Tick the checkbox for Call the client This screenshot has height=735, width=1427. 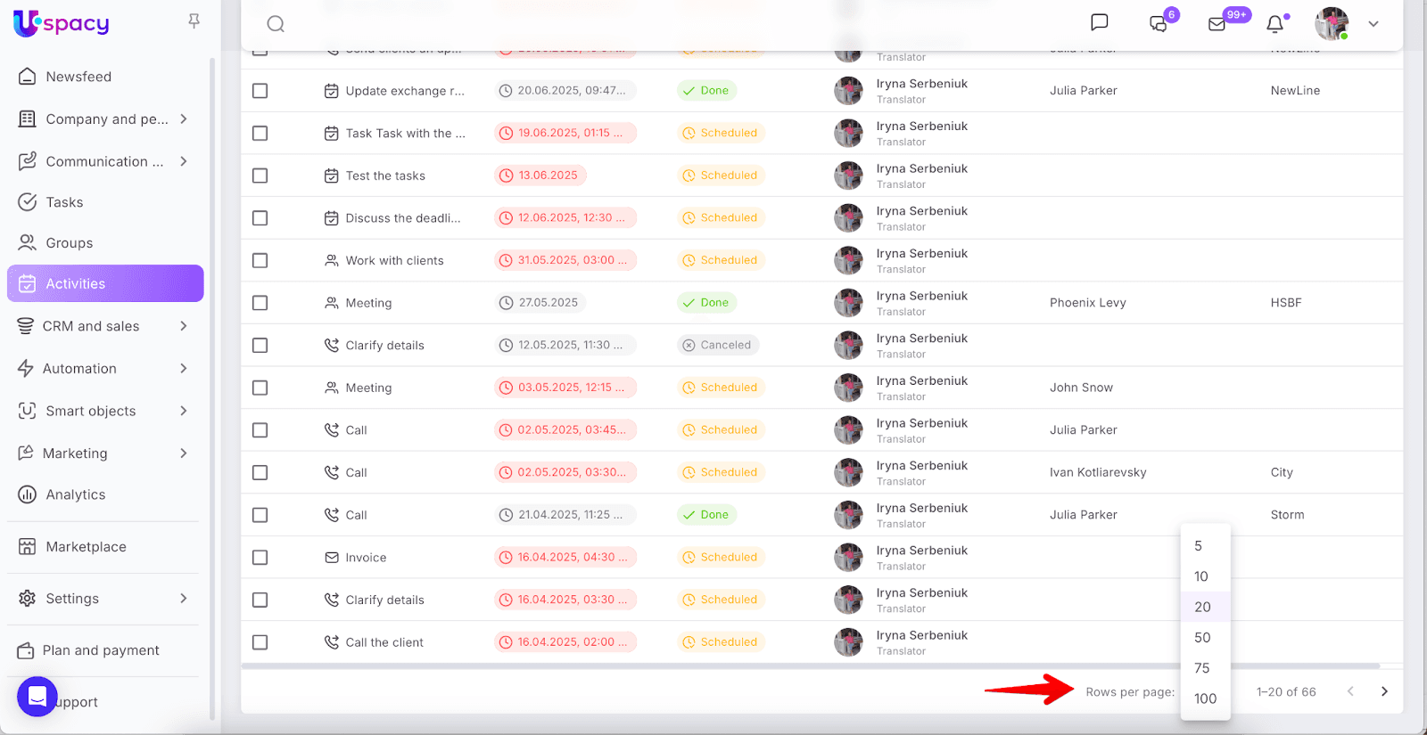[x=260, y=642]
